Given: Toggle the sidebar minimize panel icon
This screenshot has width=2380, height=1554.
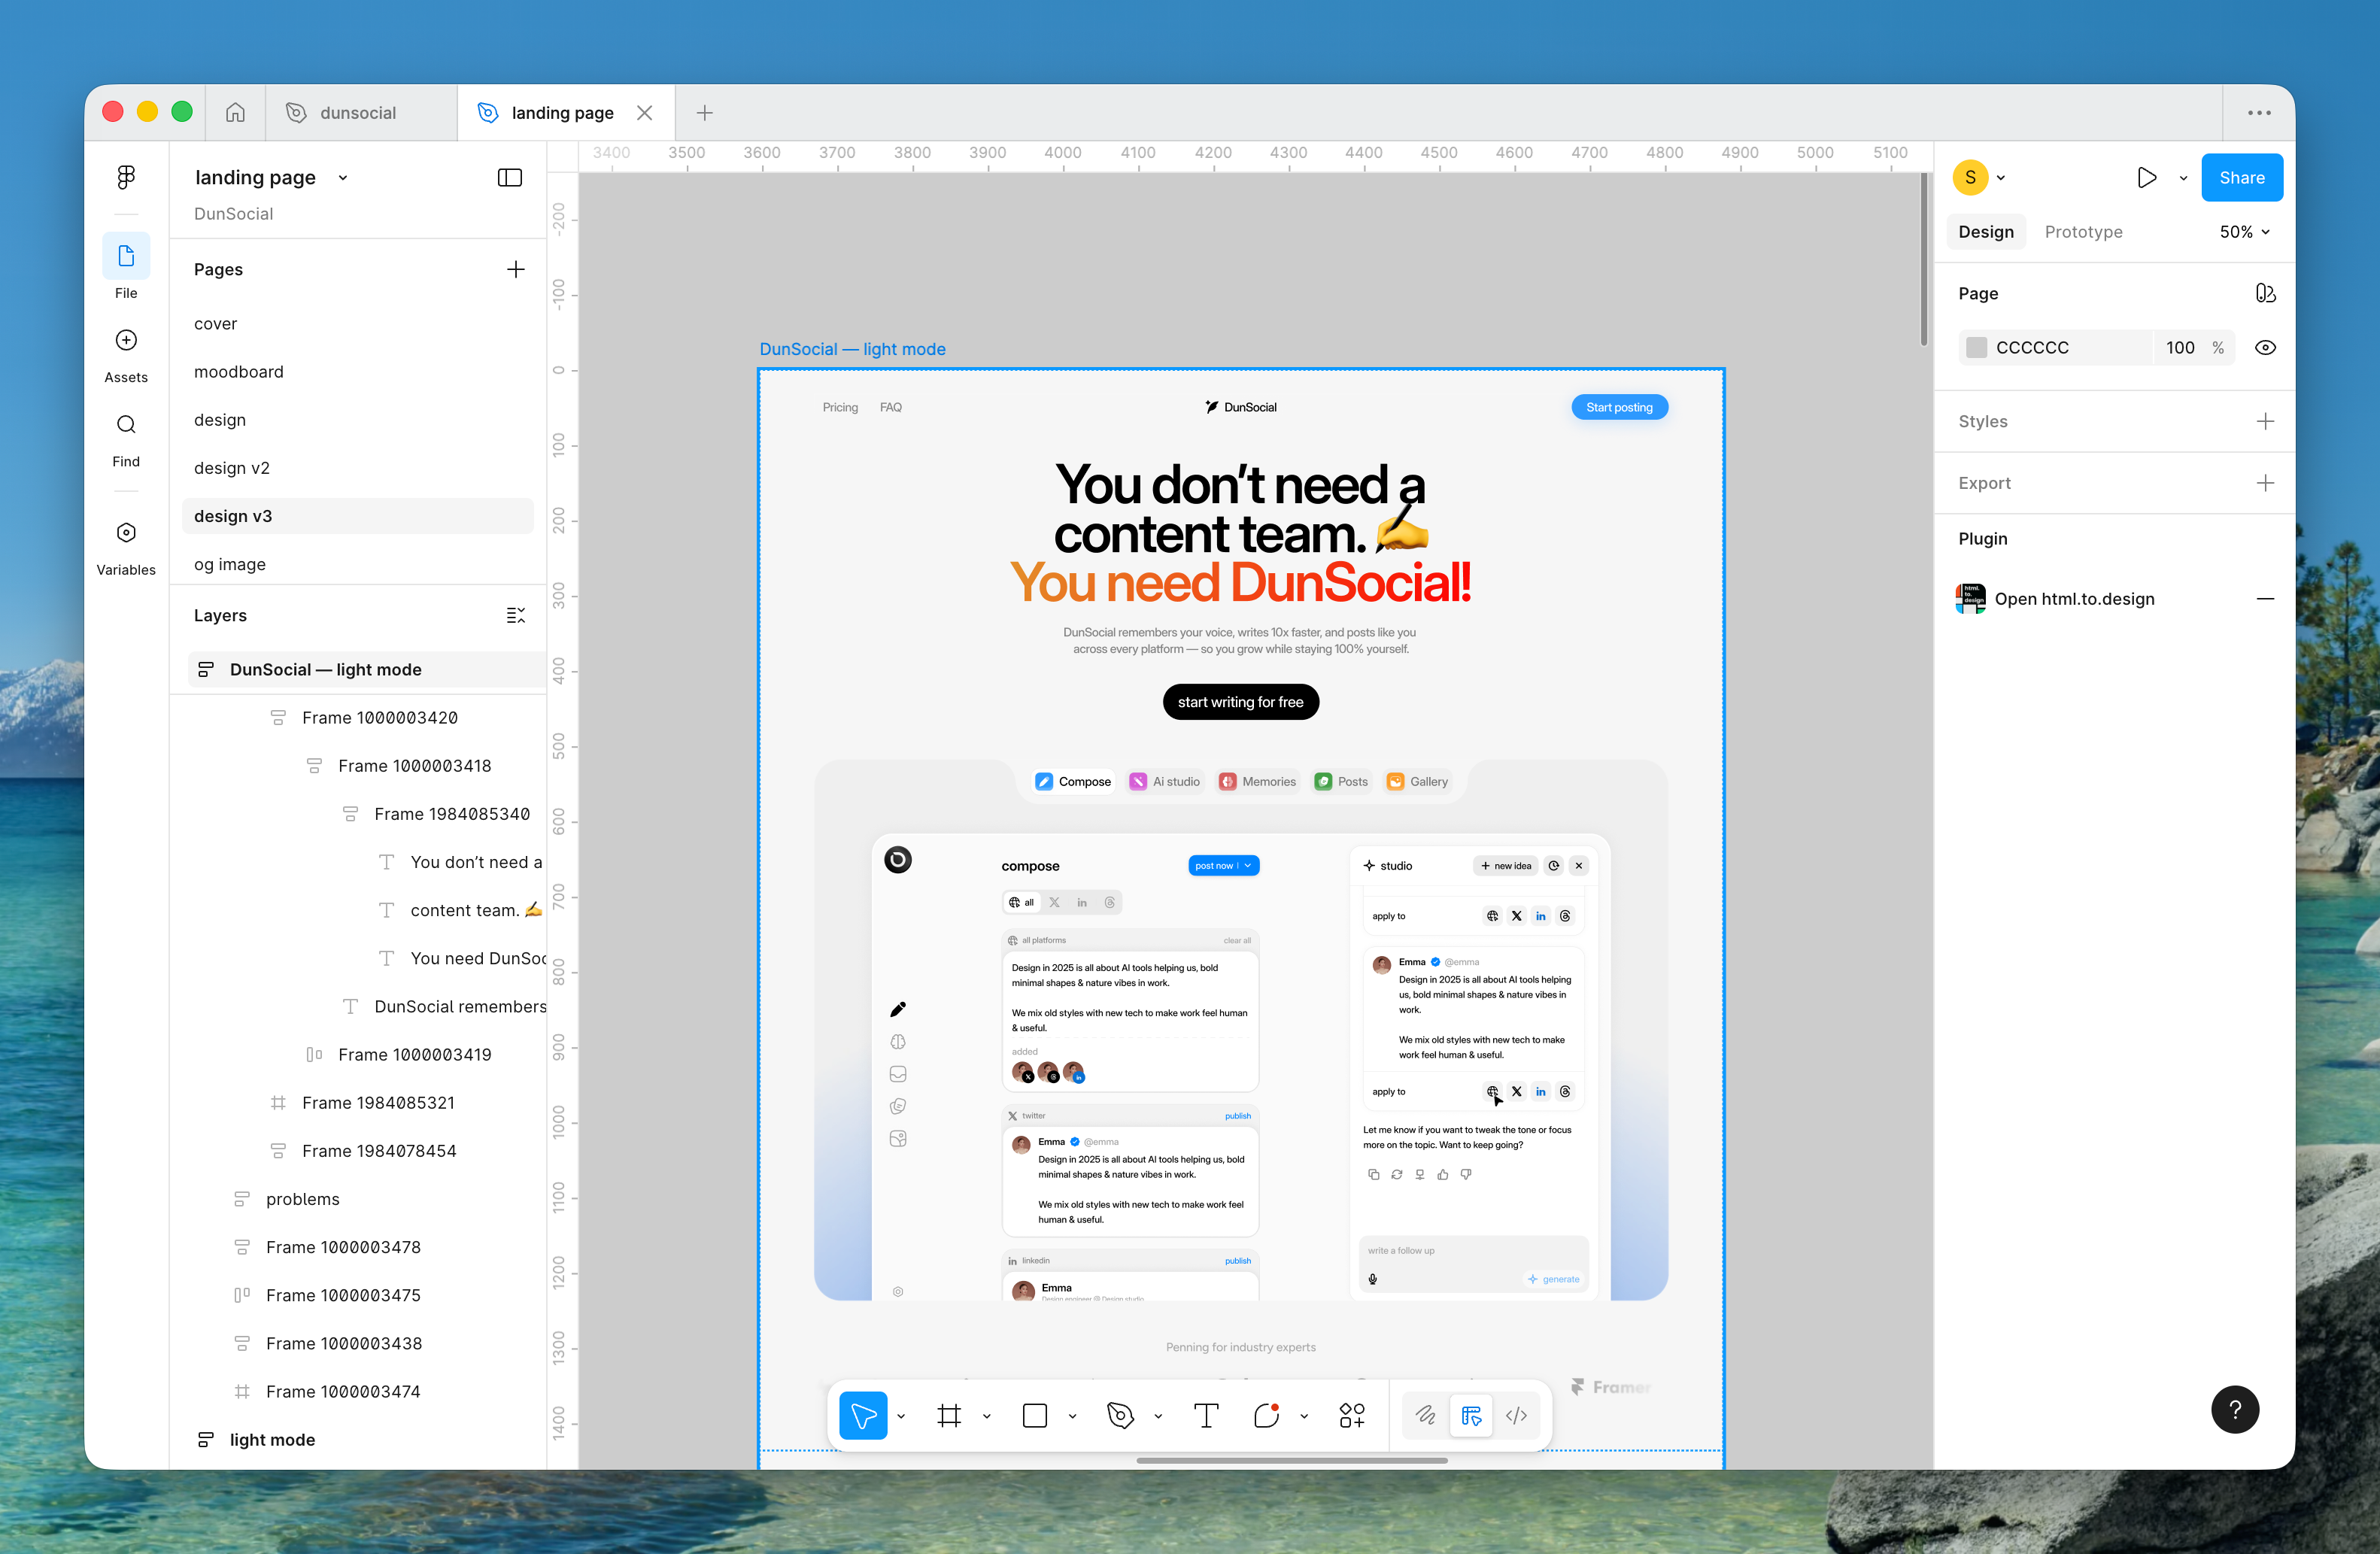Looking at the screenshot, I should click(x=510, y=177).
